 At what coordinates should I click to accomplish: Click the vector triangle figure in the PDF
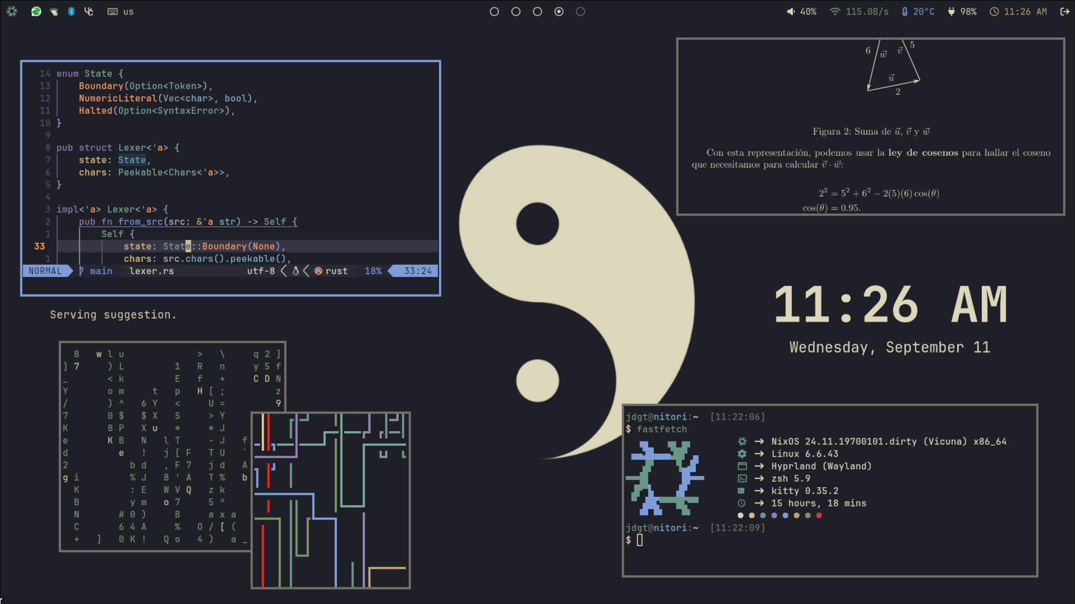[893, 67]
